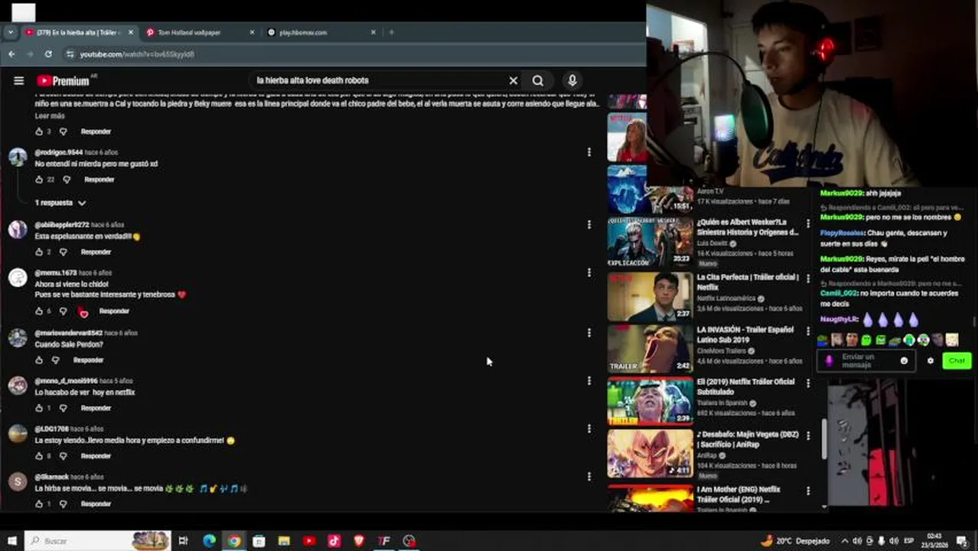Open options menu for @memu.1673 comment

588,272
